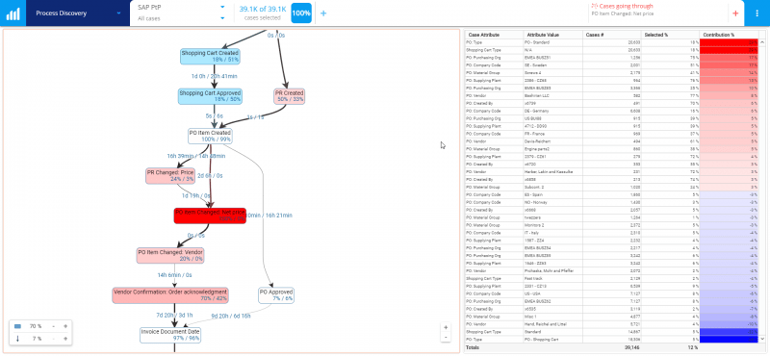The width and height of the screenshot is (770, 356).
Task: Select the PR Created node
Action: pos(290,96)
